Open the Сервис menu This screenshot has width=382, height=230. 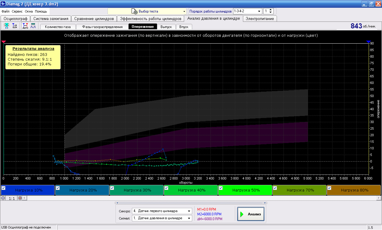coord(17,11)
